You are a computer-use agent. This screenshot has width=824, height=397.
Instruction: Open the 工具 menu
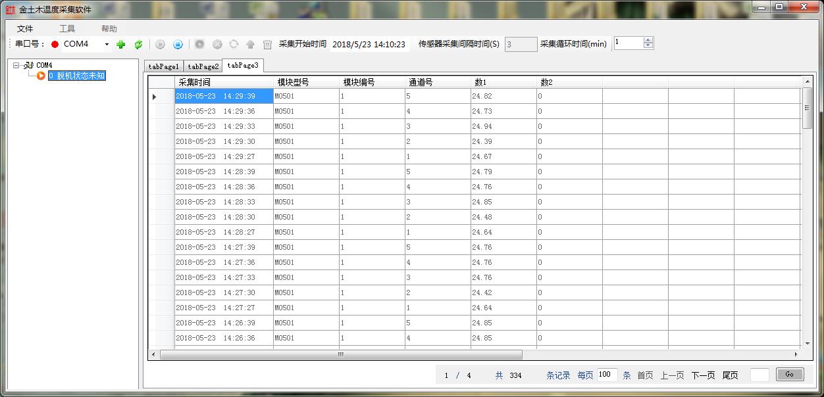[x=67, y=29]
